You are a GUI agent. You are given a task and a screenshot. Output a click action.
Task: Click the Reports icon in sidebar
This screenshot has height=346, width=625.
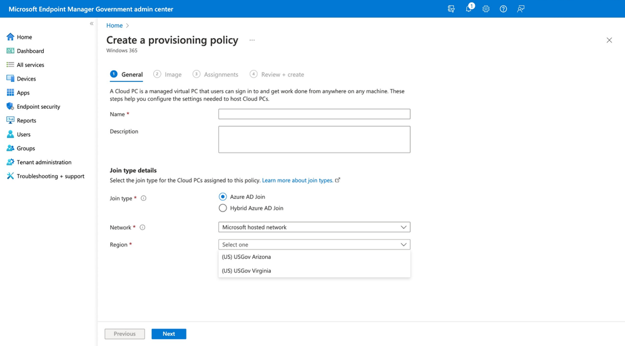pos(11,120)
